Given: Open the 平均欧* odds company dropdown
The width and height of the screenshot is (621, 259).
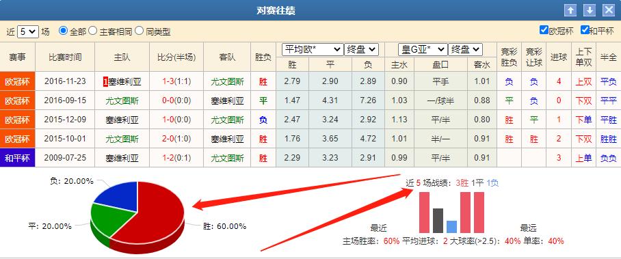Looking at the screenshot, I should pyautogui.click(x=313, y=49).
